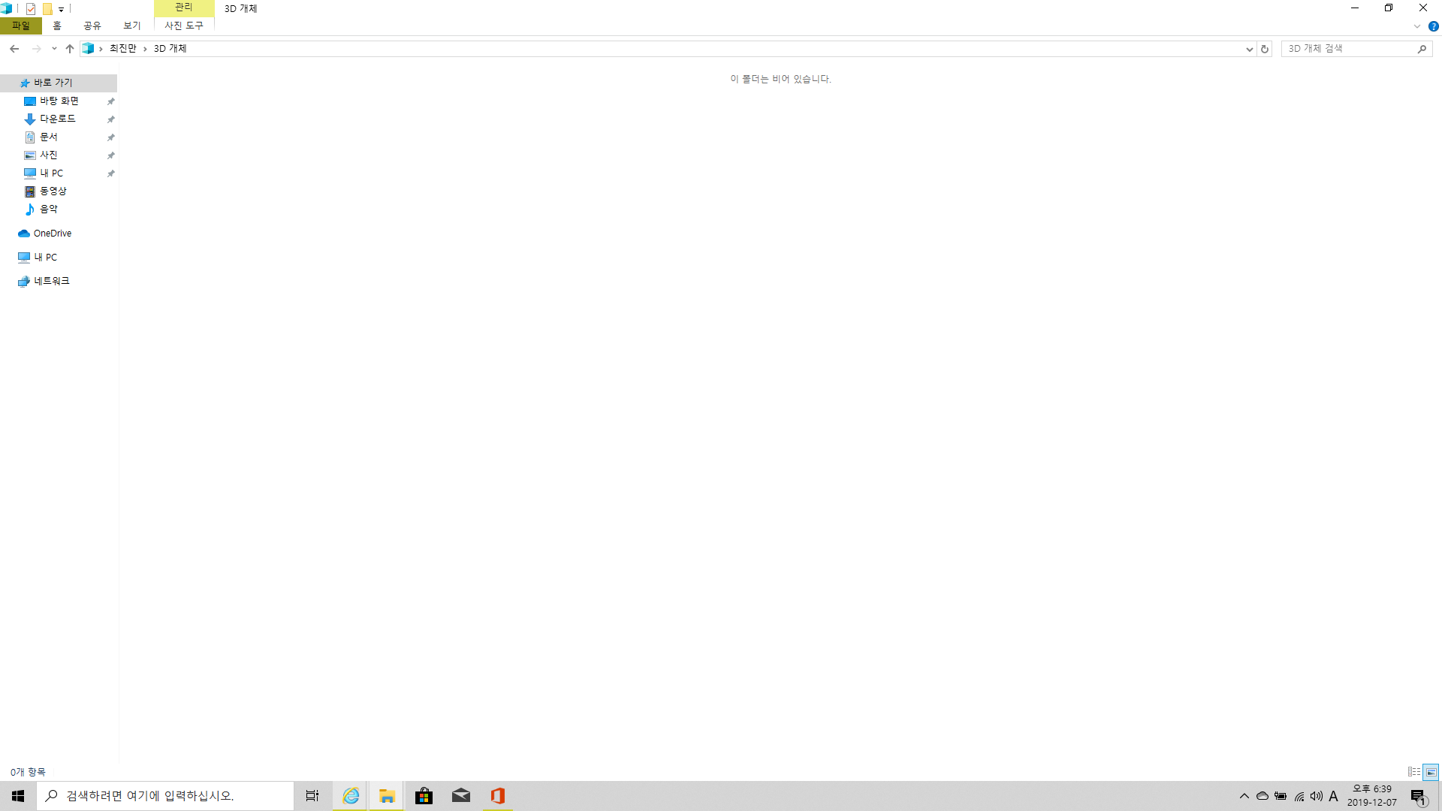This screenshot has height=811, width=1442.
Task: Select OneDrive in navigation pane
Action: (59, 234)
